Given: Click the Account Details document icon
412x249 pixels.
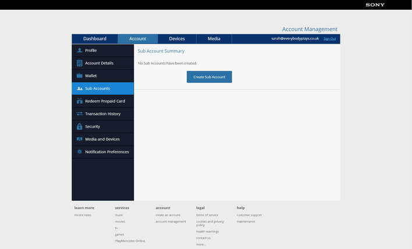Looking at the screenshot, I should (x=80, y=63).
